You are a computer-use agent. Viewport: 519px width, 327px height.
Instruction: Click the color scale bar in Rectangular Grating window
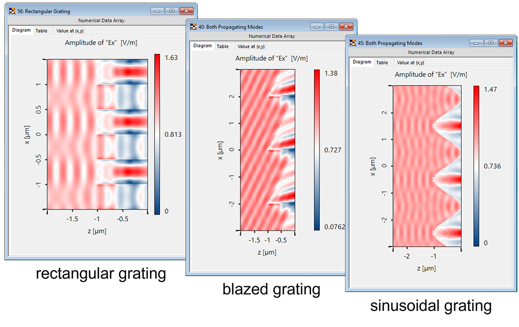pos(157,134)
